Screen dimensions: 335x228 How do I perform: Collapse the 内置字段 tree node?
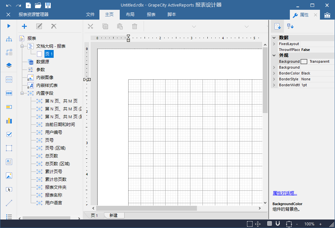point(22,93)
